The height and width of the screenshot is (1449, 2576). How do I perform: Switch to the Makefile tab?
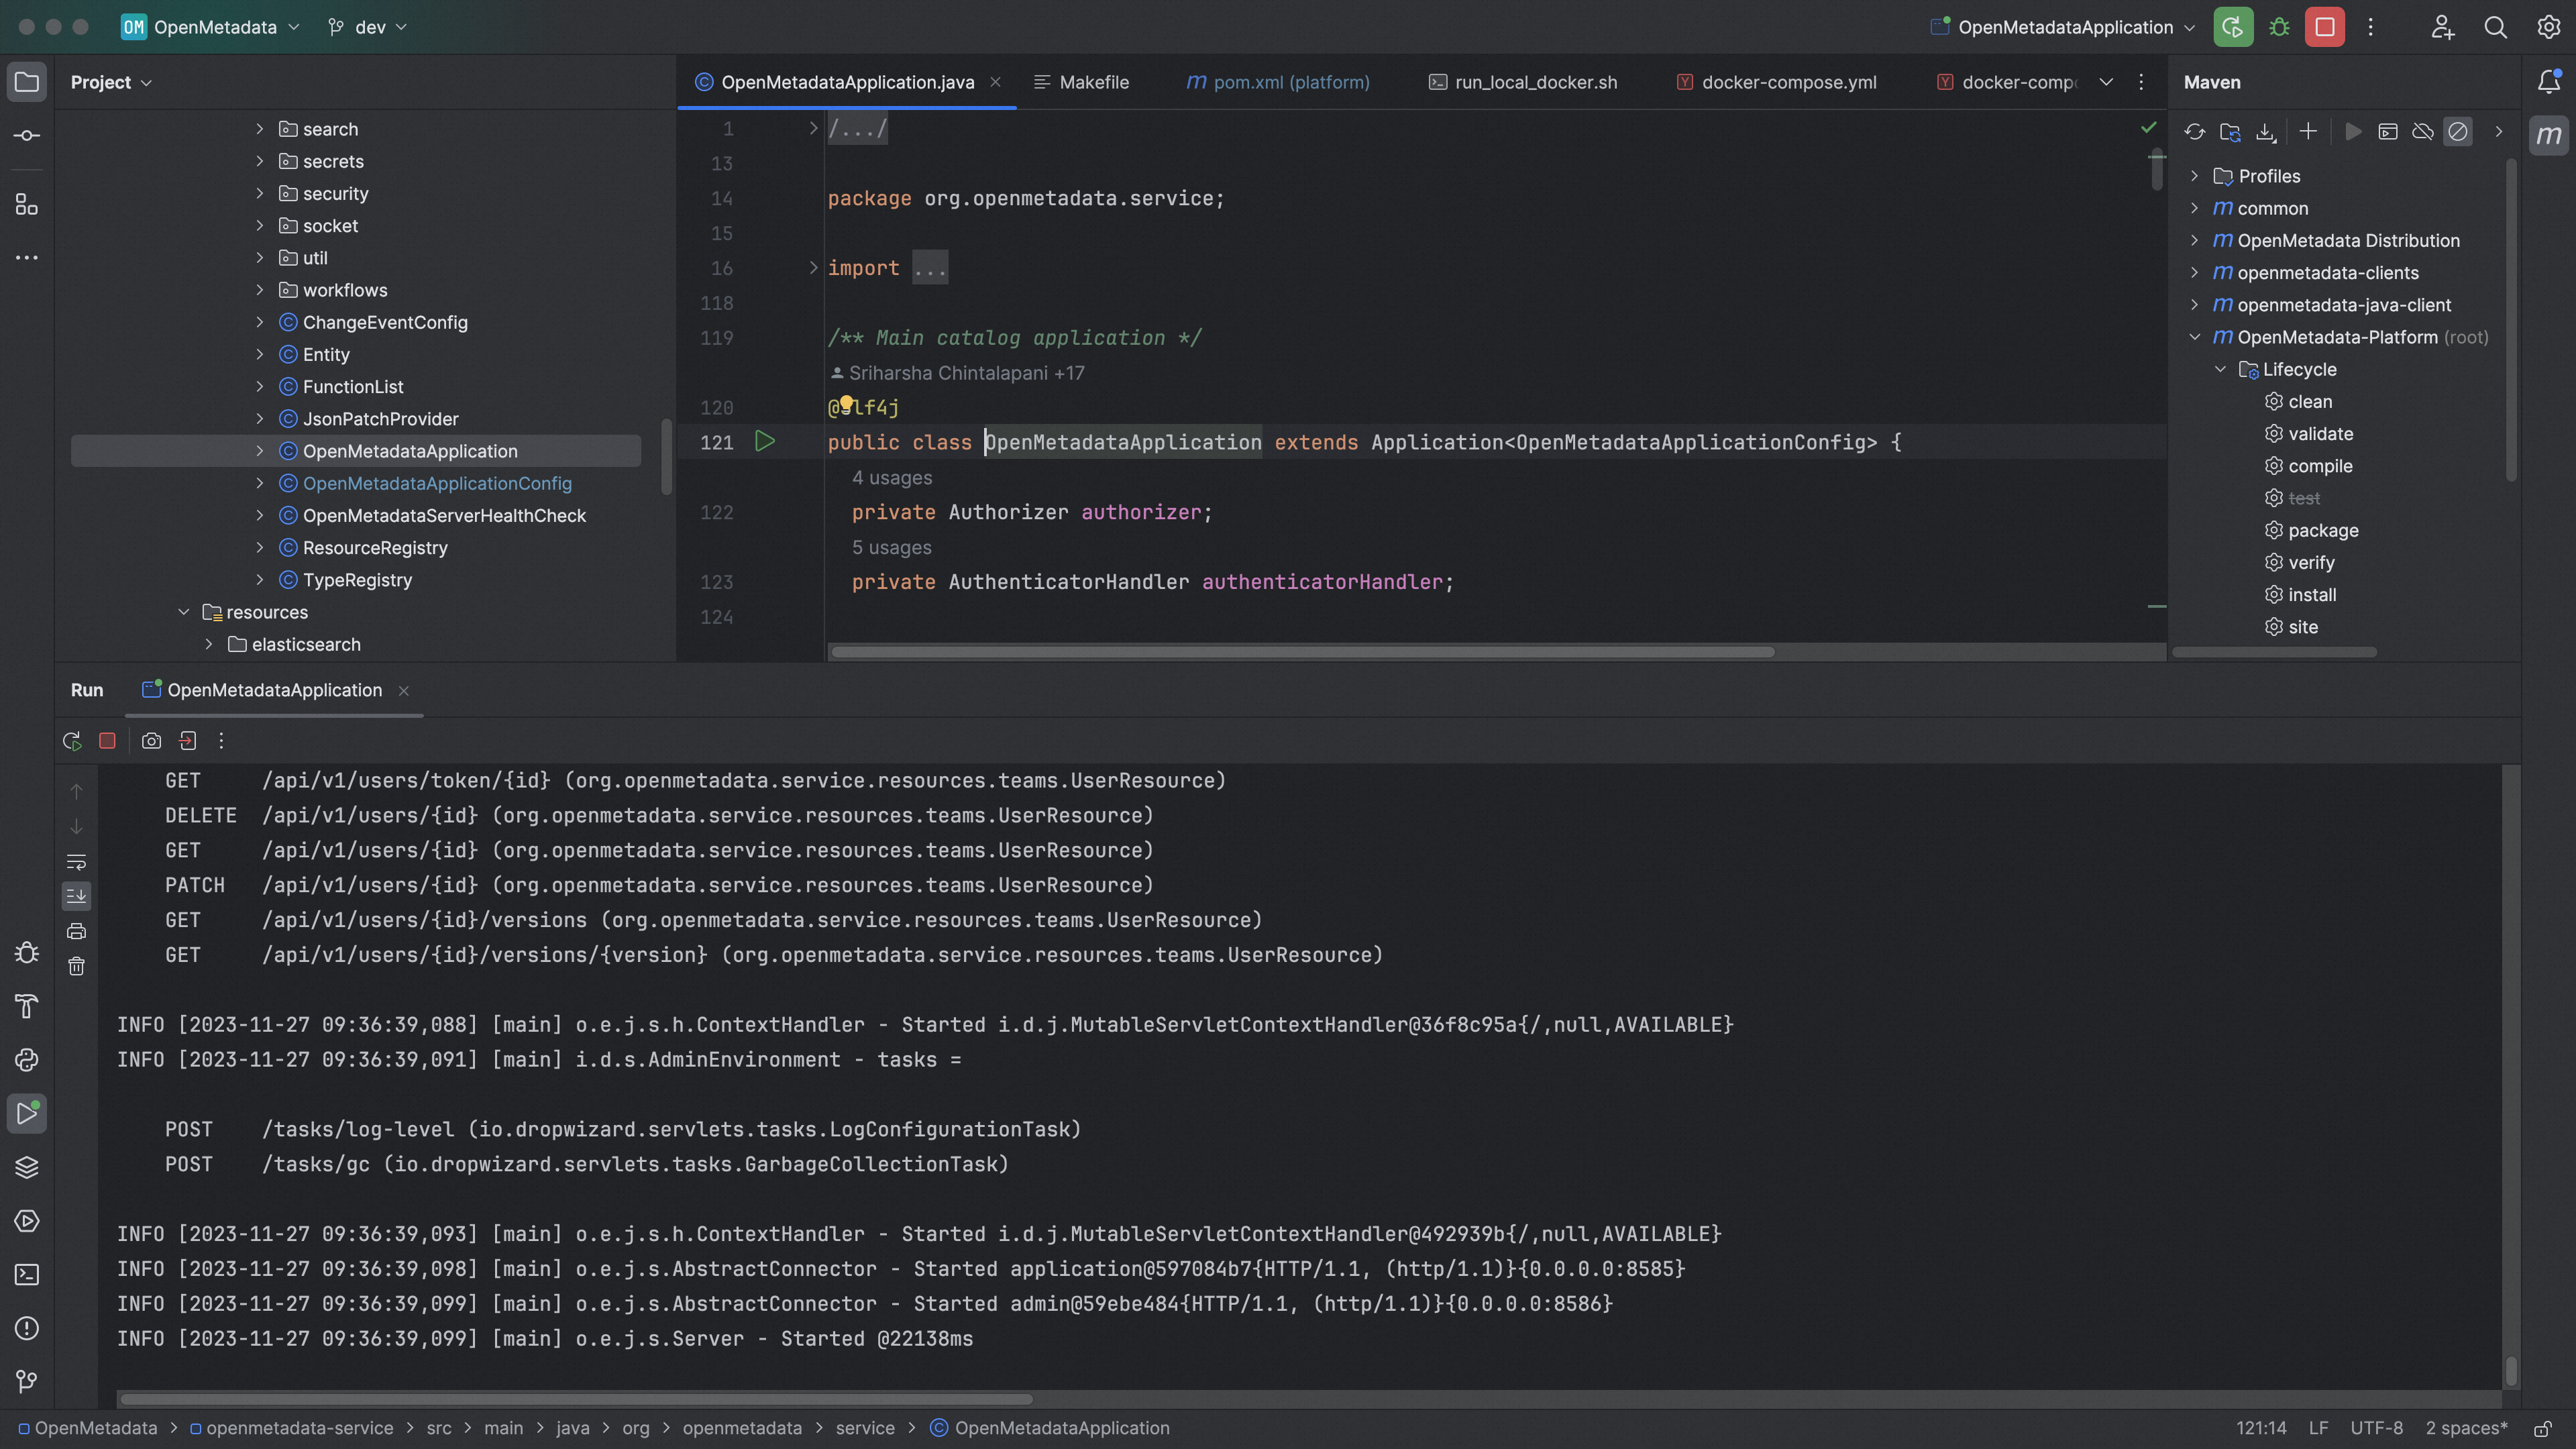pyautogui.click(x=1093, y=82)
